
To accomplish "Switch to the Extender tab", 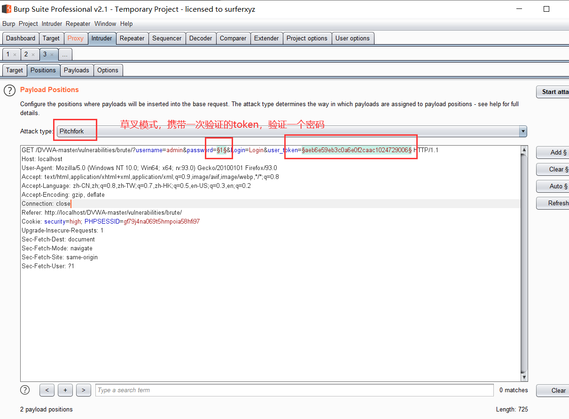I will [x=266, y=39].
